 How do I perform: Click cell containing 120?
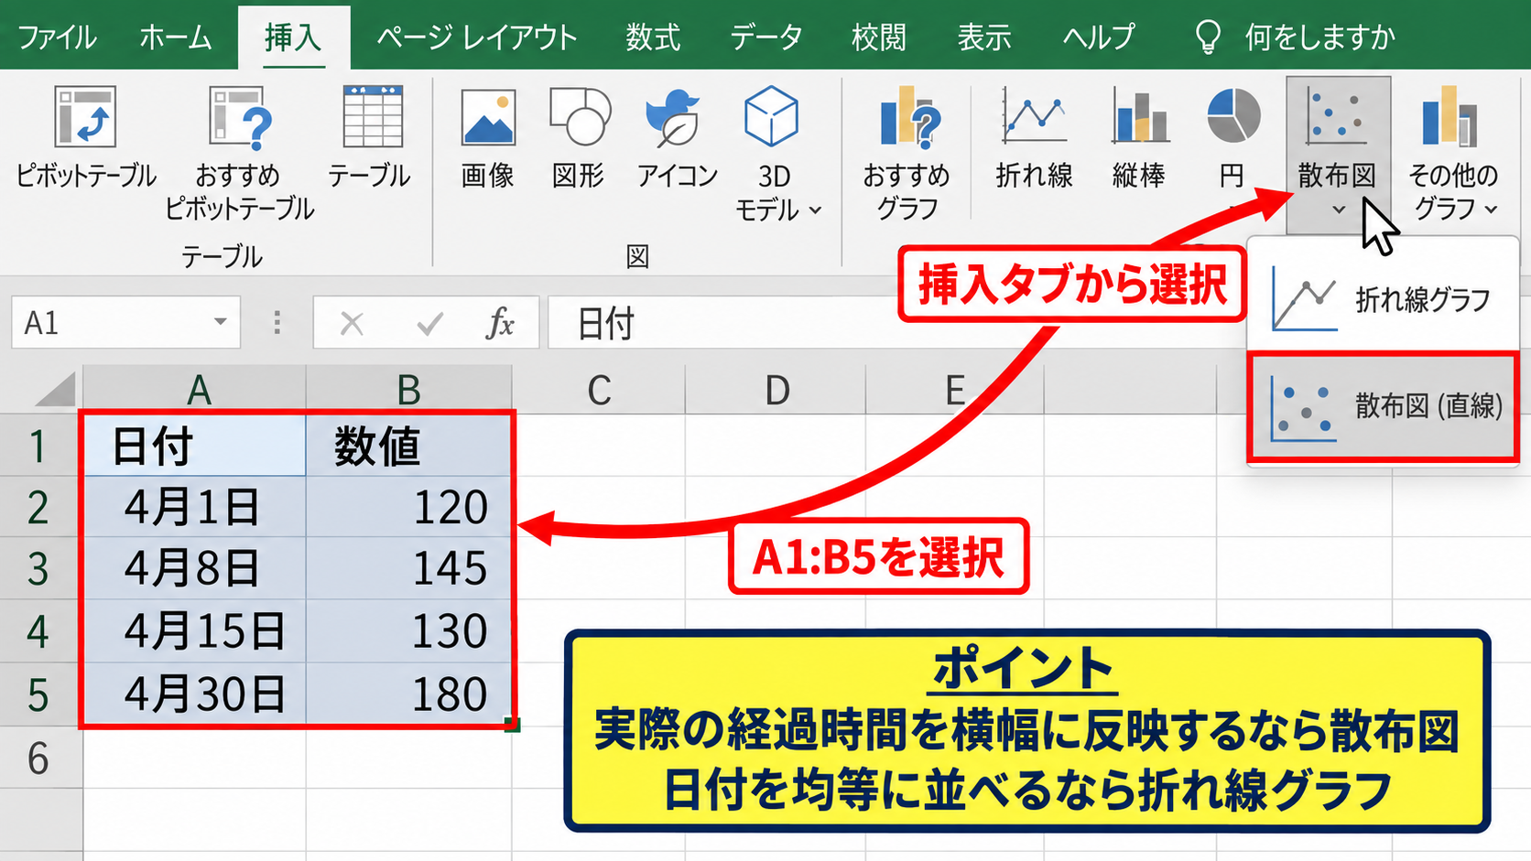point(409,507)
